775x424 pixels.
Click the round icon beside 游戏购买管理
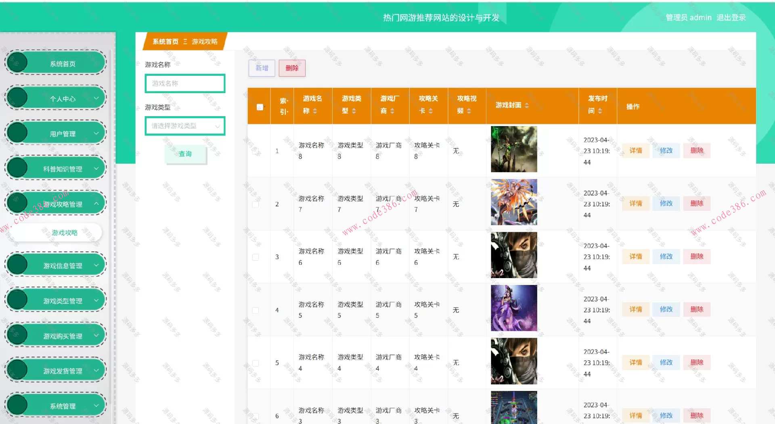click(x=17, y=335)
